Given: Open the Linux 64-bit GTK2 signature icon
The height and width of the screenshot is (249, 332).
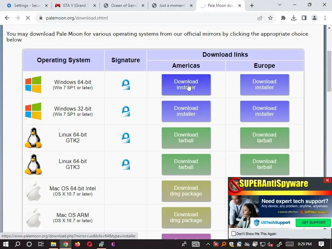Looking at the screenshot, I should pyautogui.click(x=126, y=138).
